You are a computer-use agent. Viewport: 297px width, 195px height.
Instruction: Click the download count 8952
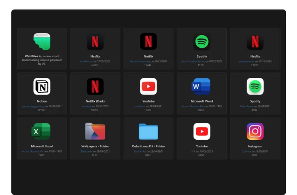201,110
